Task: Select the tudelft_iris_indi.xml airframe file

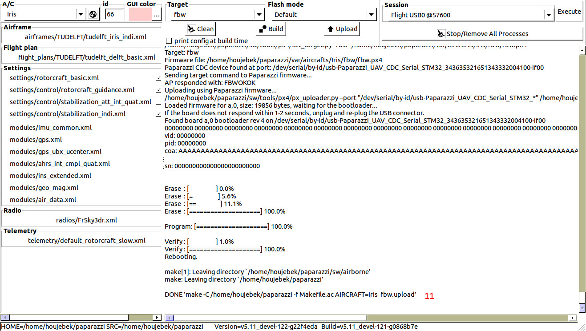Action: click(x=85, y=37)
